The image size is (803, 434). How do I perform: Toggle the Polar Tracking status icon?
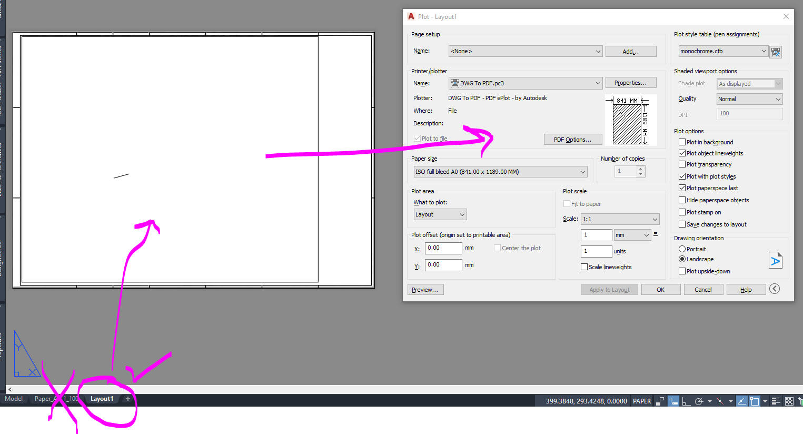click(700, 401)
